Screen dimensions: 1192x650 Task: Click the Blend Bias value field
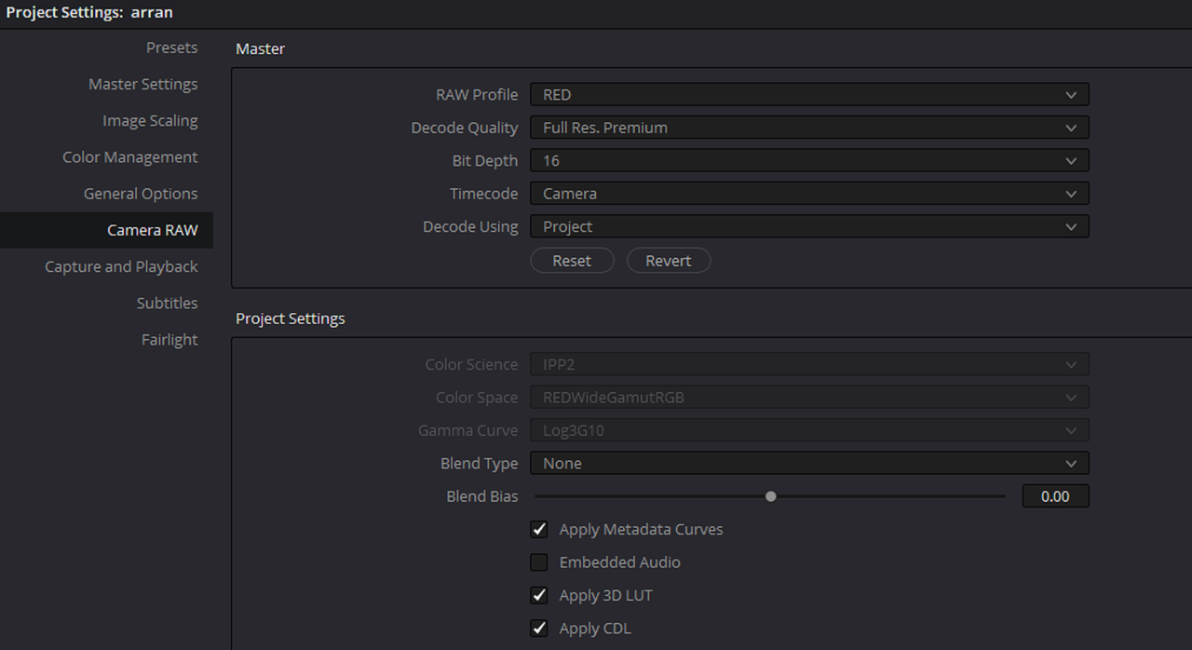click(x=1055, y=496)
